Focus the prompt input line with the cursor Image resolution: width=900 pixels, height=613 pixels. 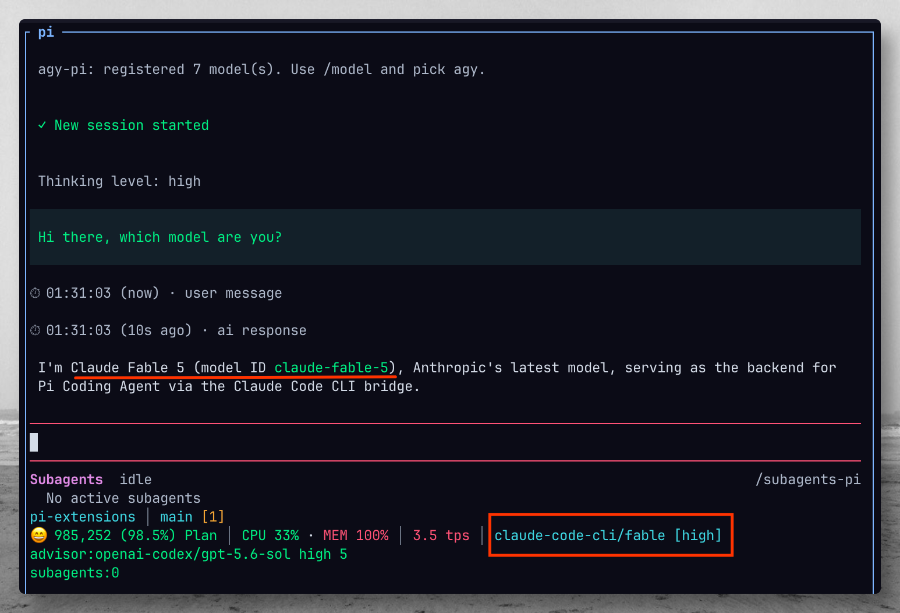pos(445,442)
